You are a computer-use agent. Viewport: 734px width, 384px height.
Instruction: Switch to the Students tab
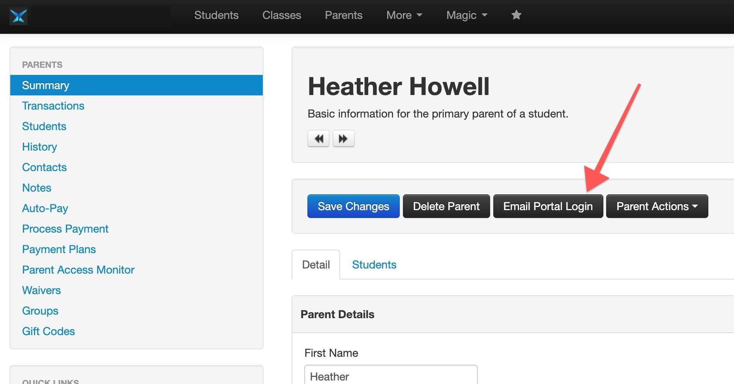[x=374, y=265]
